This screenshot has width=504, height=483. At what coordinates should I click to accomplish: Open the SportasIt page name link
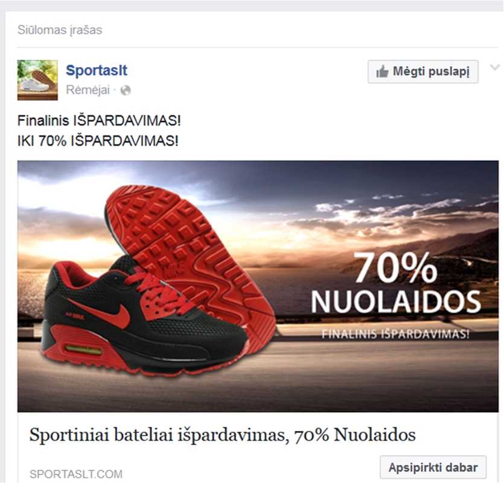click(x=97, y=71)
